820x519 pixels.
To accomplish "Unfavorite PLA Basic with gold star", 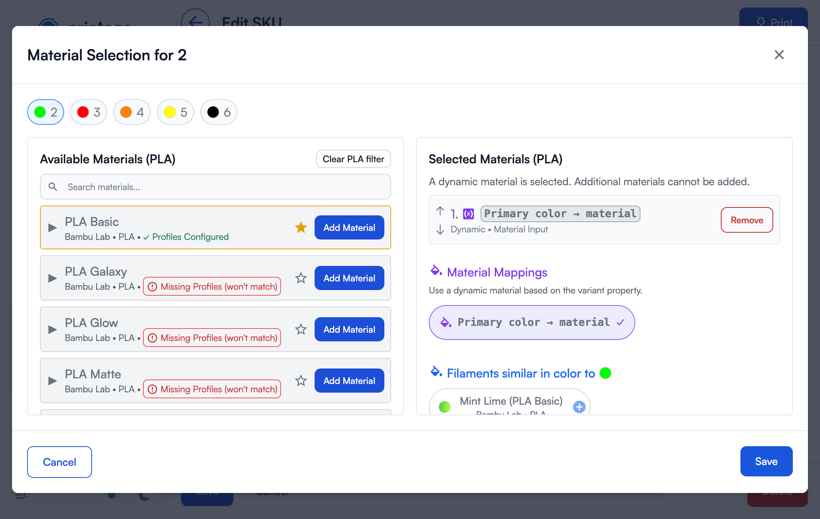I will [301, 227].
